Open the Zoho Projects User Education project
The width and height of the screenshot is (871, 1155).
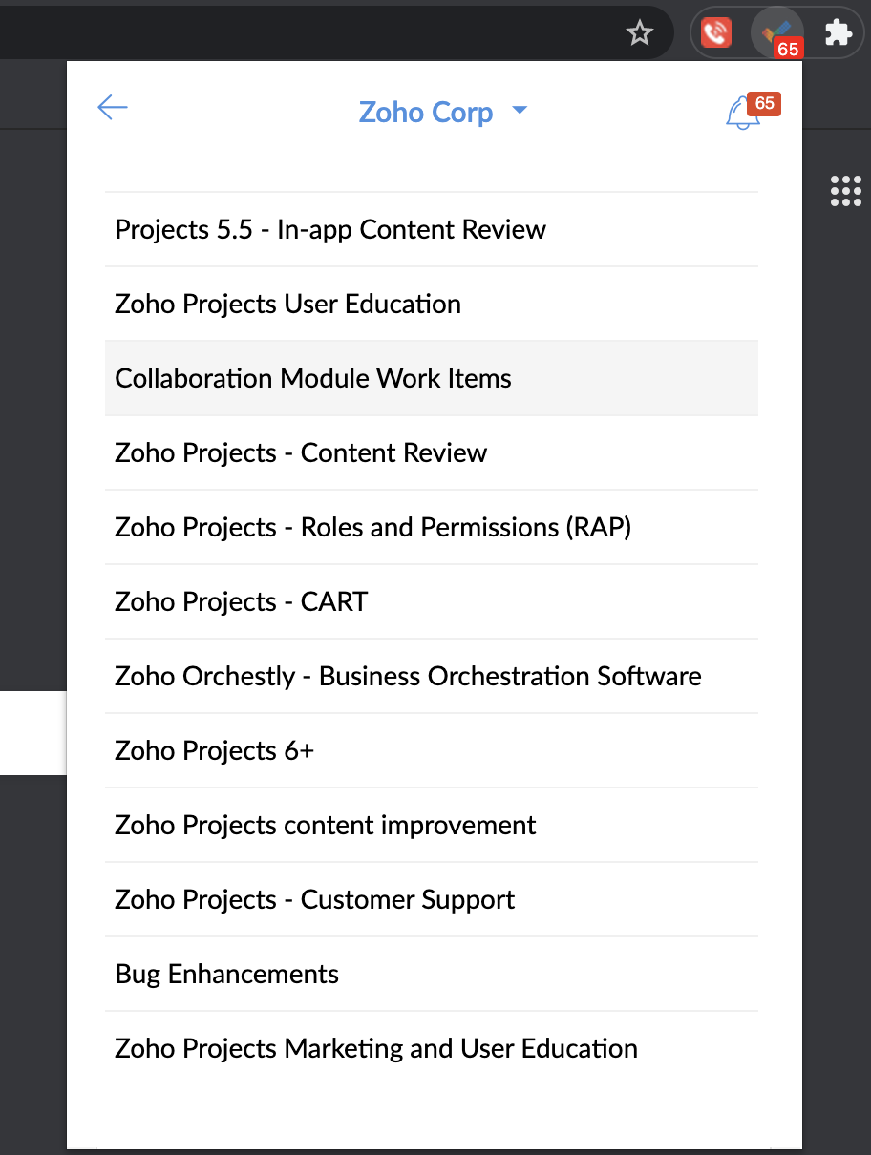click(432, 304)
